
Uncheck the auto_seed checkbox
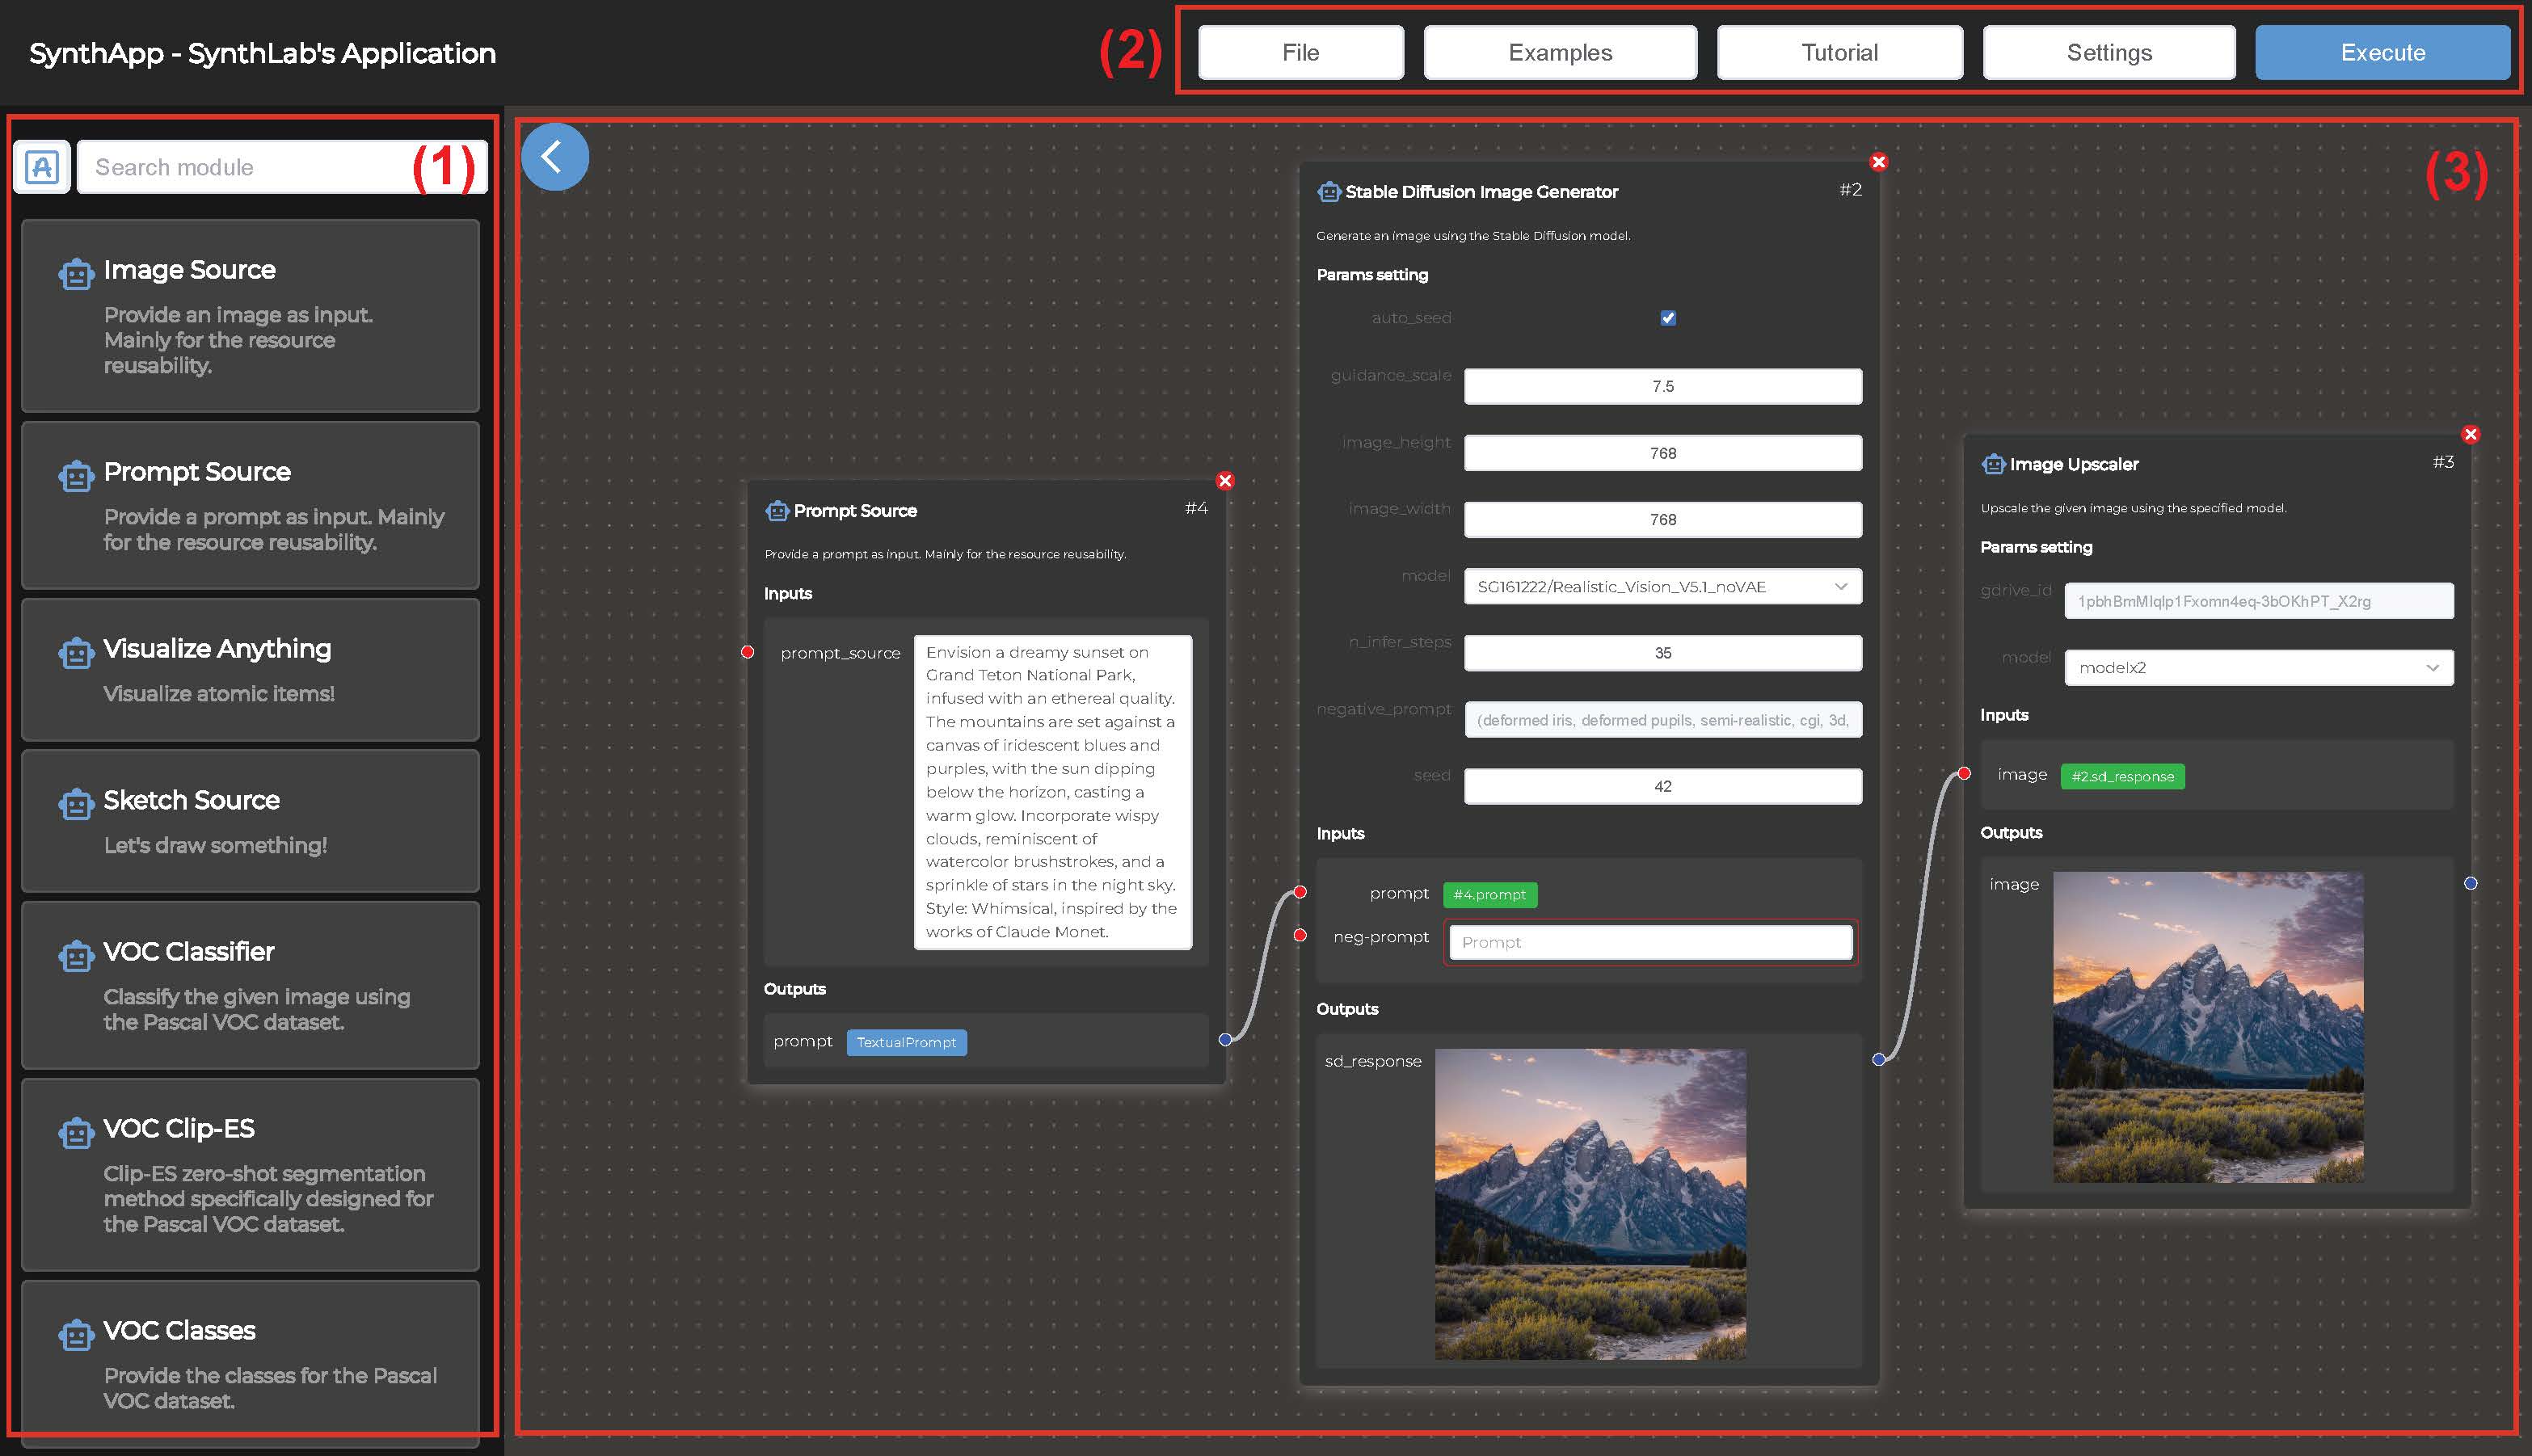pos(1668,318)
